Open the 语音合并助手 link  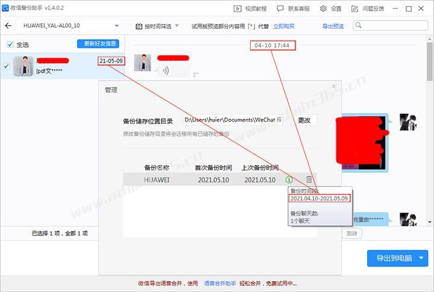pos(220,284)
